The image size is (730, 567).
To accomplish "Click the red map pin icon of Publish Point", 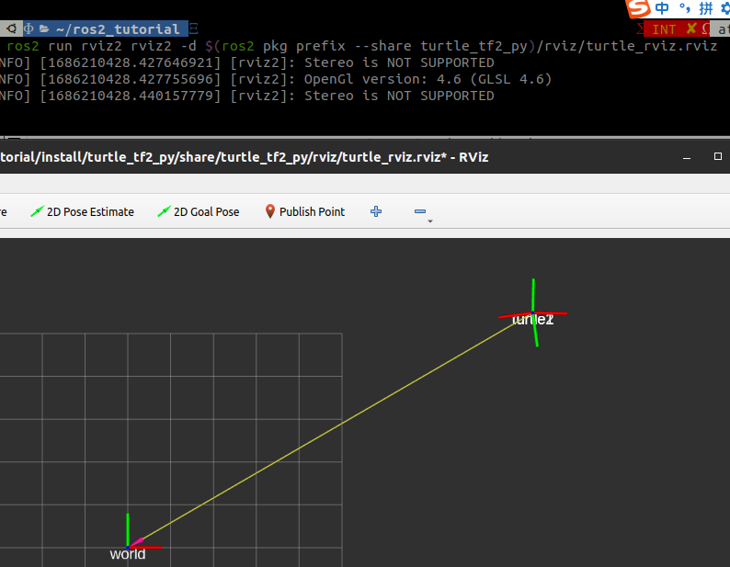I will pyautogui.click(x=269, y=211).
